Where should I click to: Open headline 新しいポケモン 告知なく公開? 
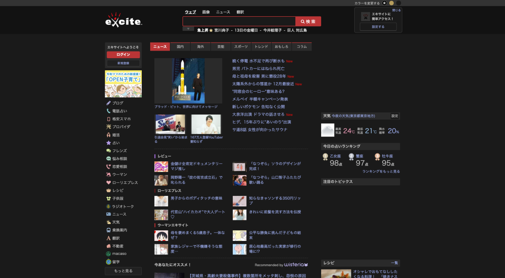coord(258,107)
